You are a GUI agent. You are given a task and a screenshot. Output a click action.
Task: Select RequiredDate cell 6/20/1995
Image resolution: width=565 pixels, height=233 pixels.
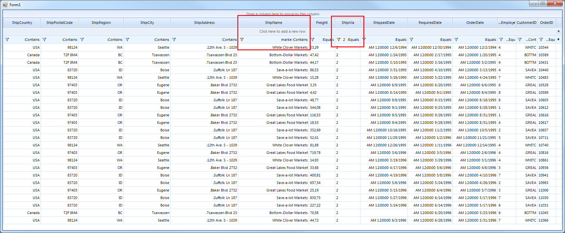(x=430, y=85)
